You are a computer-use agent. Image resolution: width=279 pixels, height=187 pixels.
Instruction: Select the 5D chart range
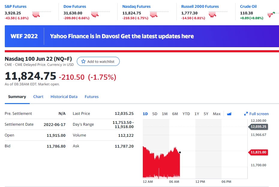(x=155, y=114)
